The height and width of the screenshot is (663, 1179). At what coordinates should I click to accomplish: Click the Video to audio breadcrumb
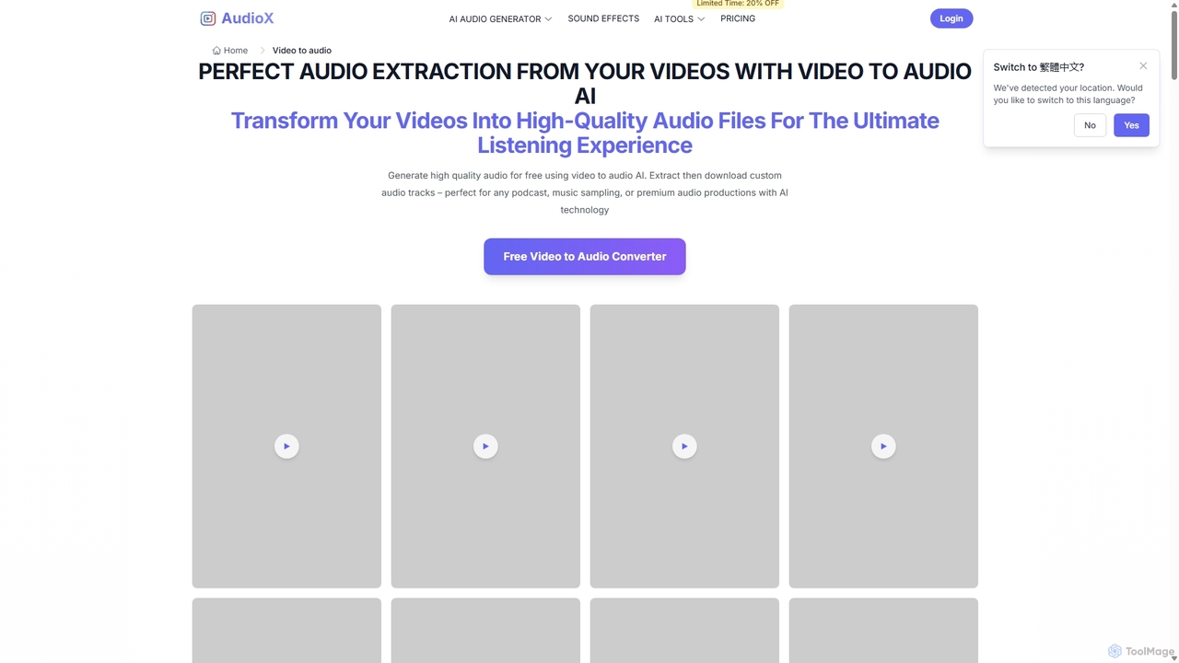pyautogui.click(x=302, y=51)
